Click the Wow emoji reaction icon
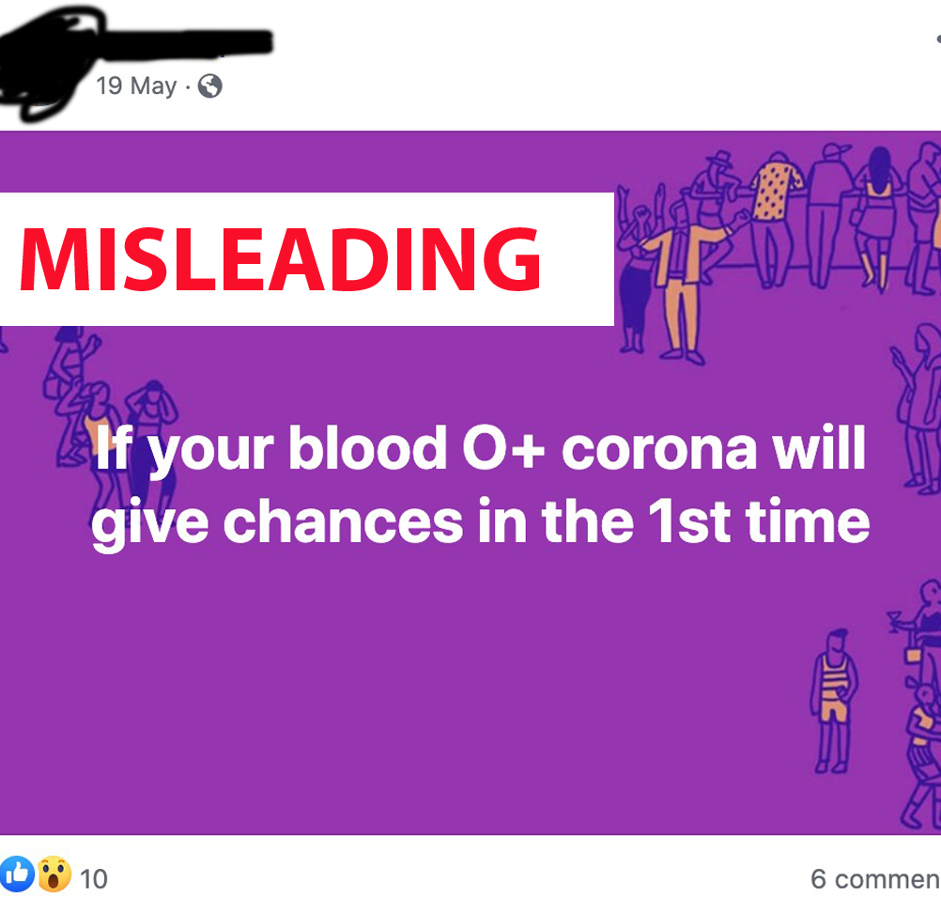The image size is (941, 913). point(54,874)
